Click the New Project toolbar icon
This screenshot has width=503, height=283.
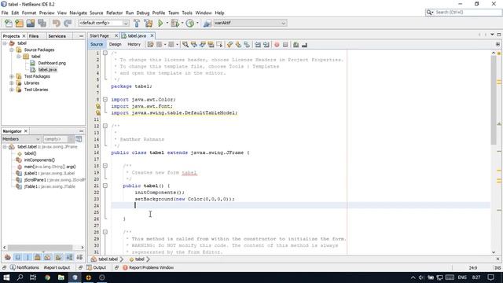(x=19, y=23)
